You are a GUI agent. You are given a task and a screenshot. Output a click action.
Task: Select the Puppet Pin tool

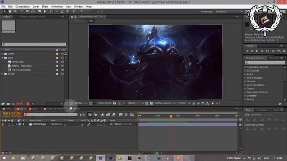(x=81, y=12)
